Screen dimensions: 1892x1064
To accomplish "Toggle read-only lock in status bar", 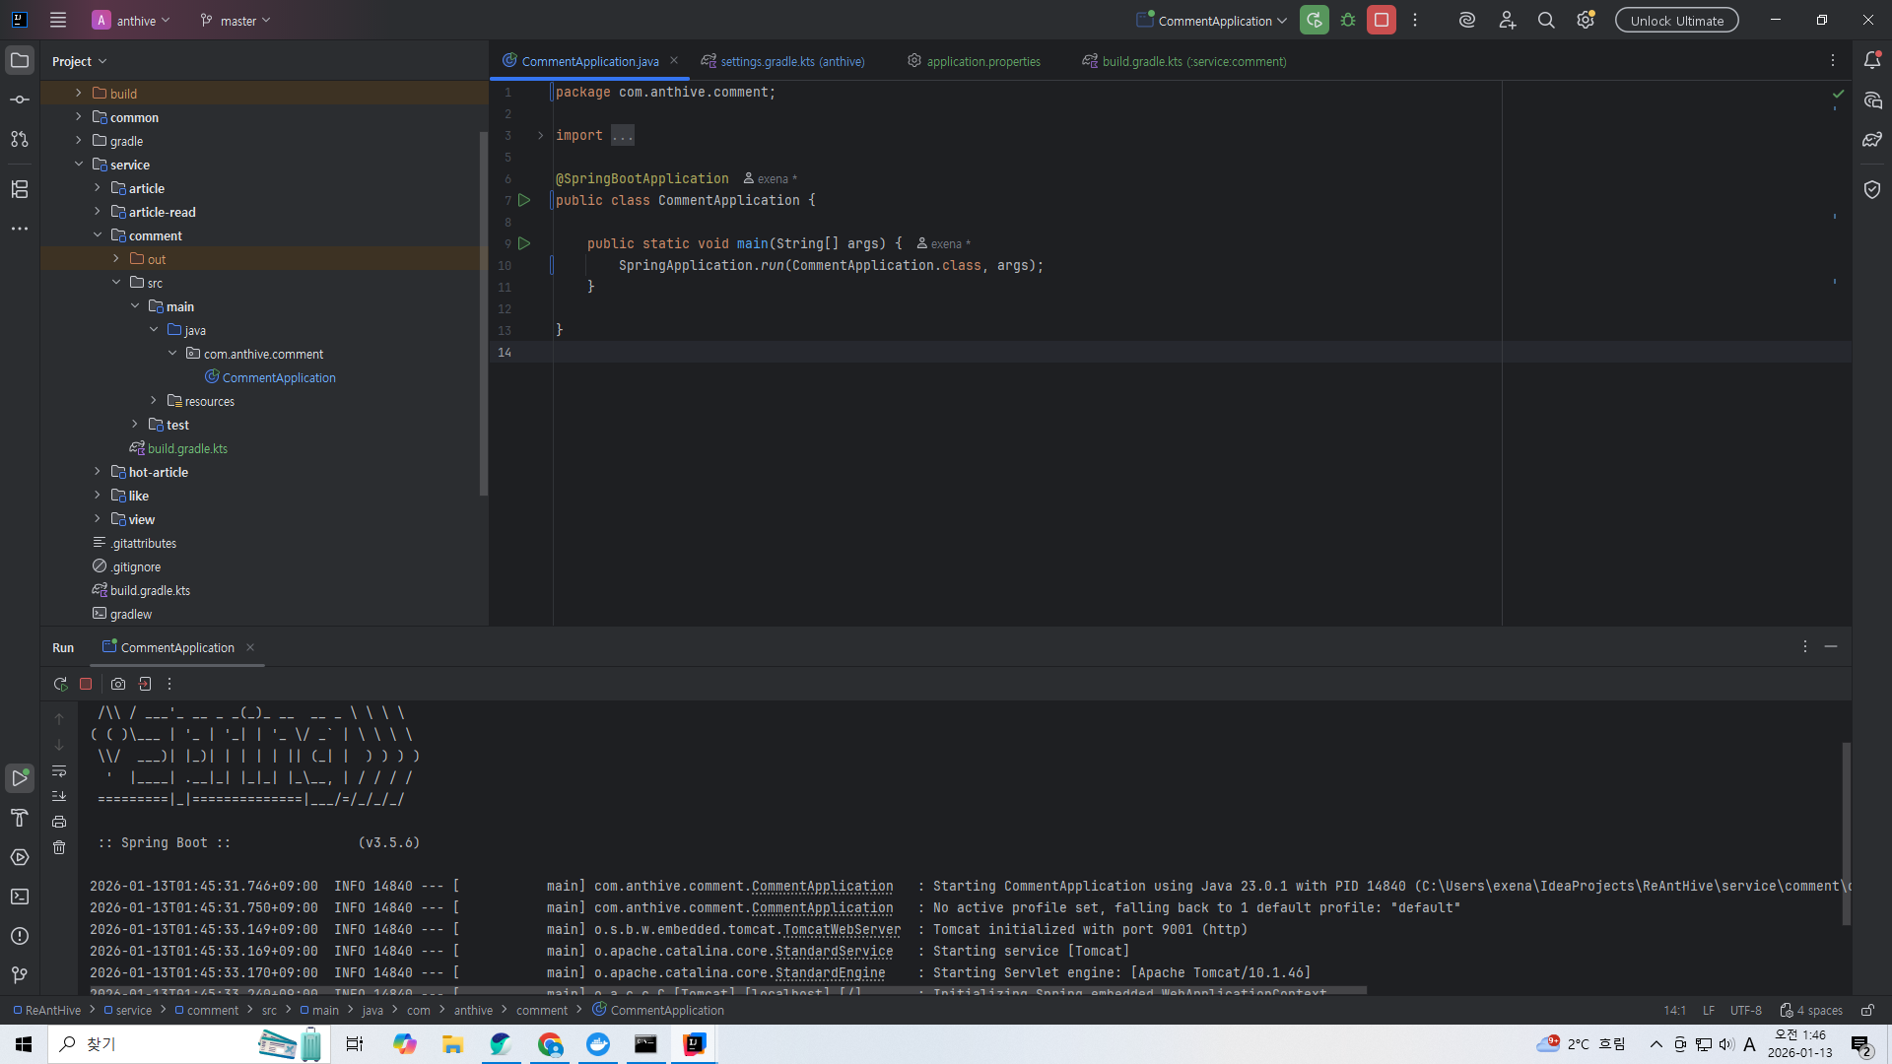I will click(1867, 1010).
